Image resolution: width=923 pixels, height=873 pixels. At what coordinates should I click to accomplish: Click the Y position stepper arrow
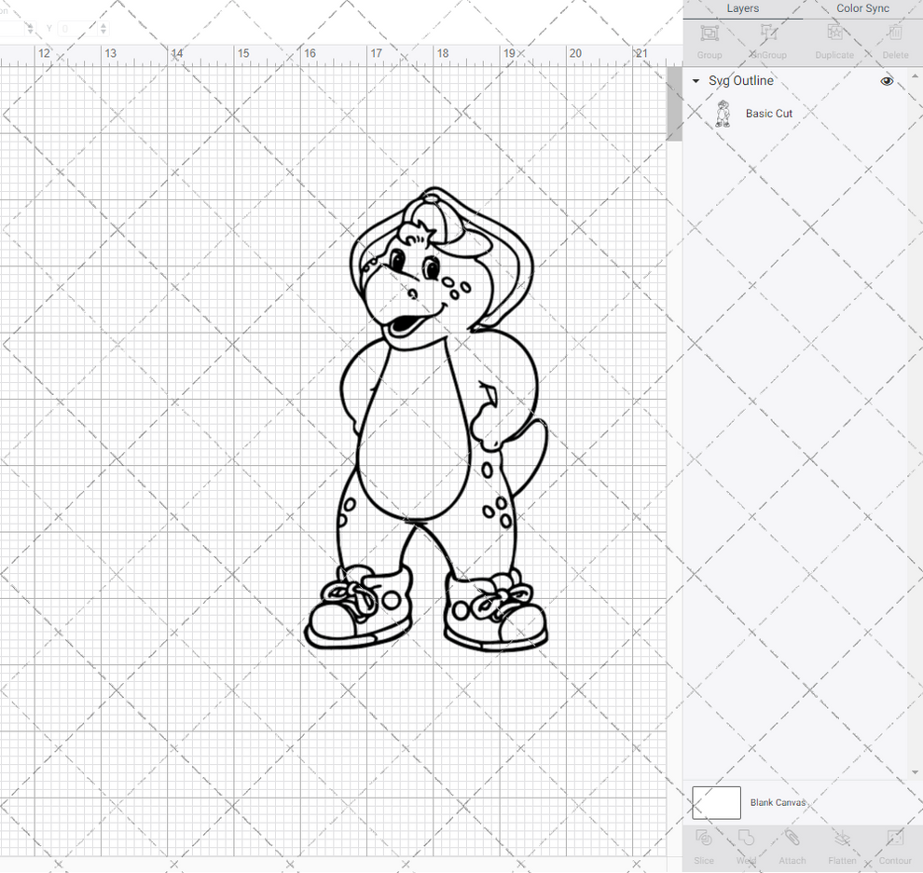pos(103,29)
